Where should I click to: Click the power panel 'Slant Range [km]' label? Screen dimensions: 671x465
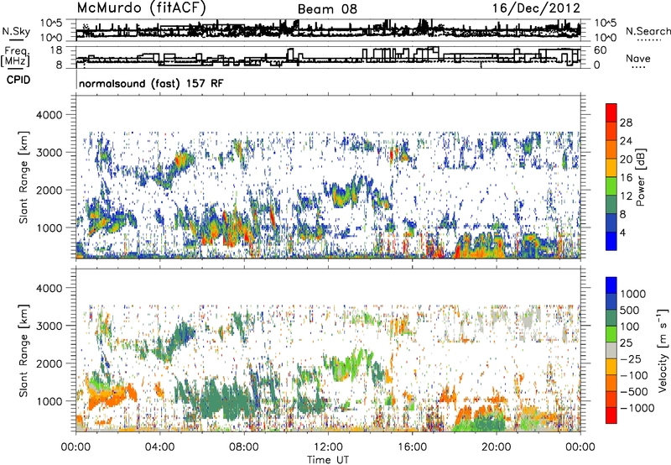coord(23,177)
